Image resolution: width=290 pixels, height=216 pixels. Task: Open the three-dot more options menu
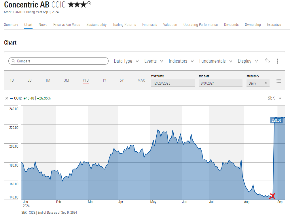pyautogui.click(x=277, y=61)
